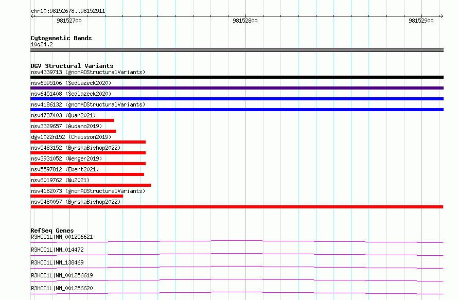
Task: Click the nsv3329657 (Audano2019) label
Action: (x=66, y=126)
